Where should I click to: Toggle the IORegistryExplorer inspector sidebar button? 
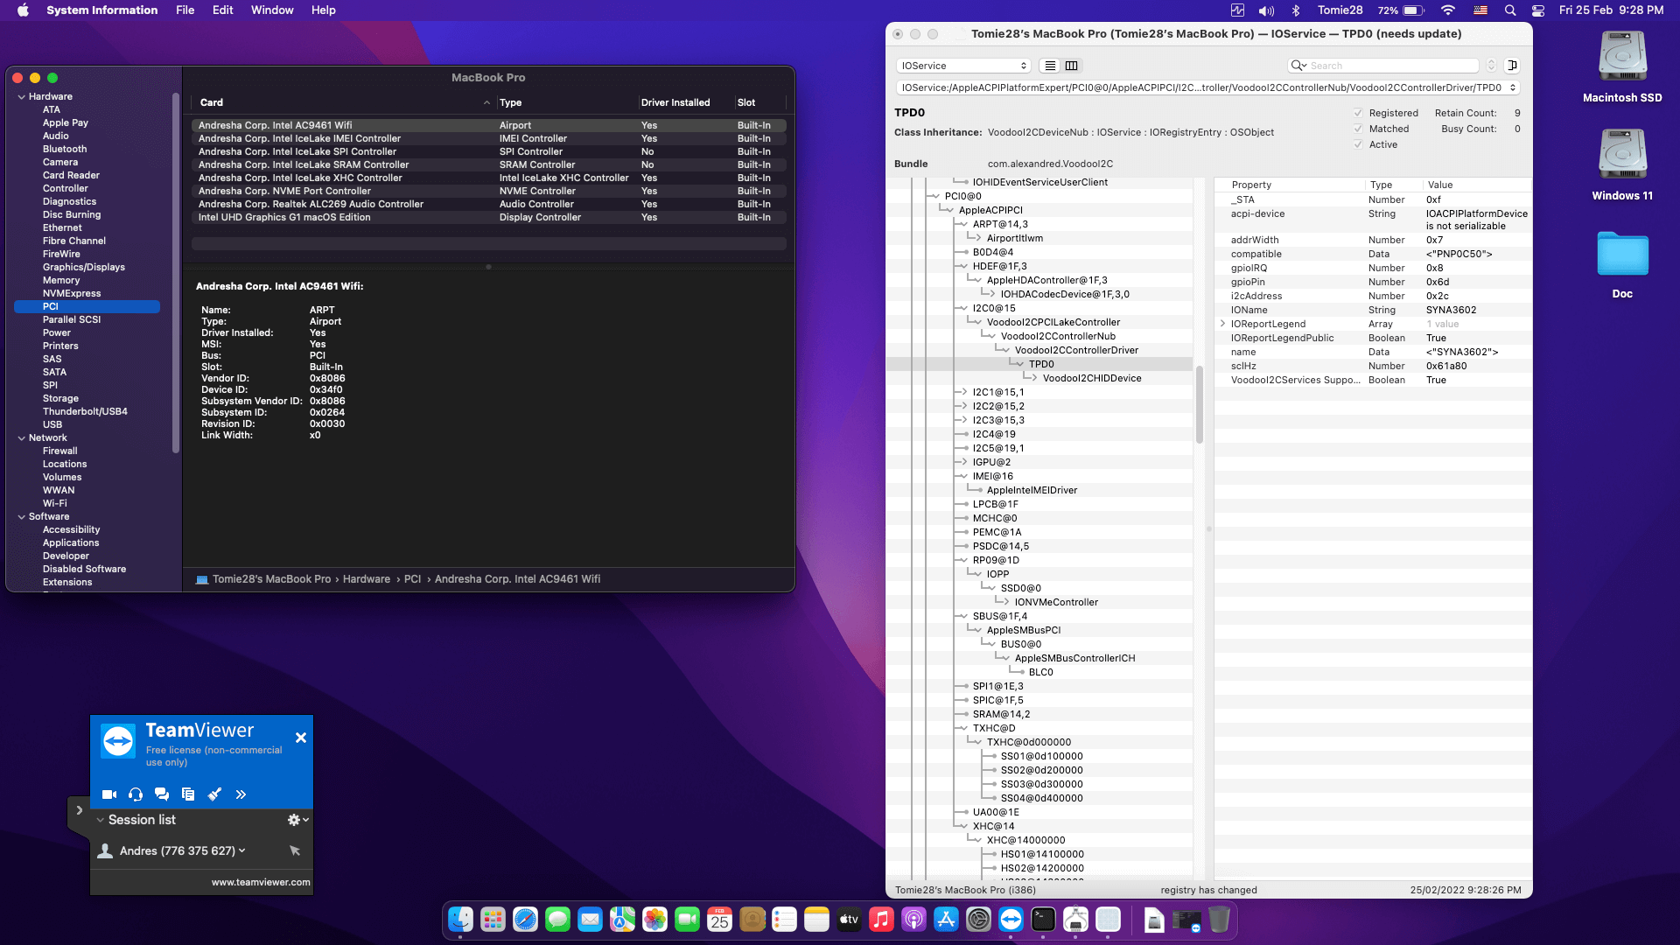tap(1512, 66)
